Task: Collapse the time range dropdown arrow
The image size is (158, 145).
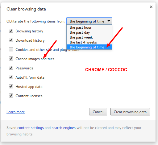Action: (109, 21)
